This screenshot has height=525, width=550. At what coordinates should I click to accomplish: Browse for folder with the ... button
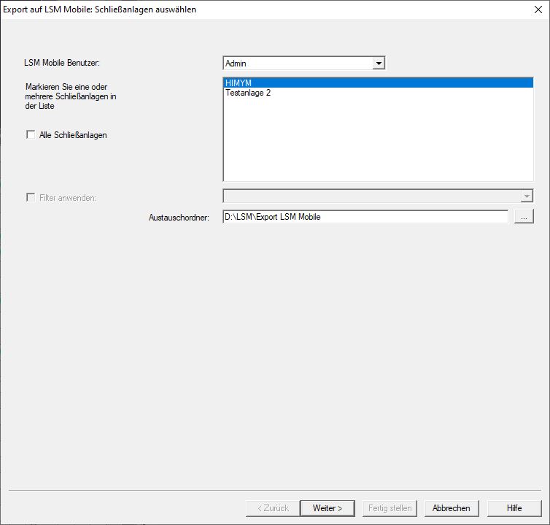pos(524,216)
